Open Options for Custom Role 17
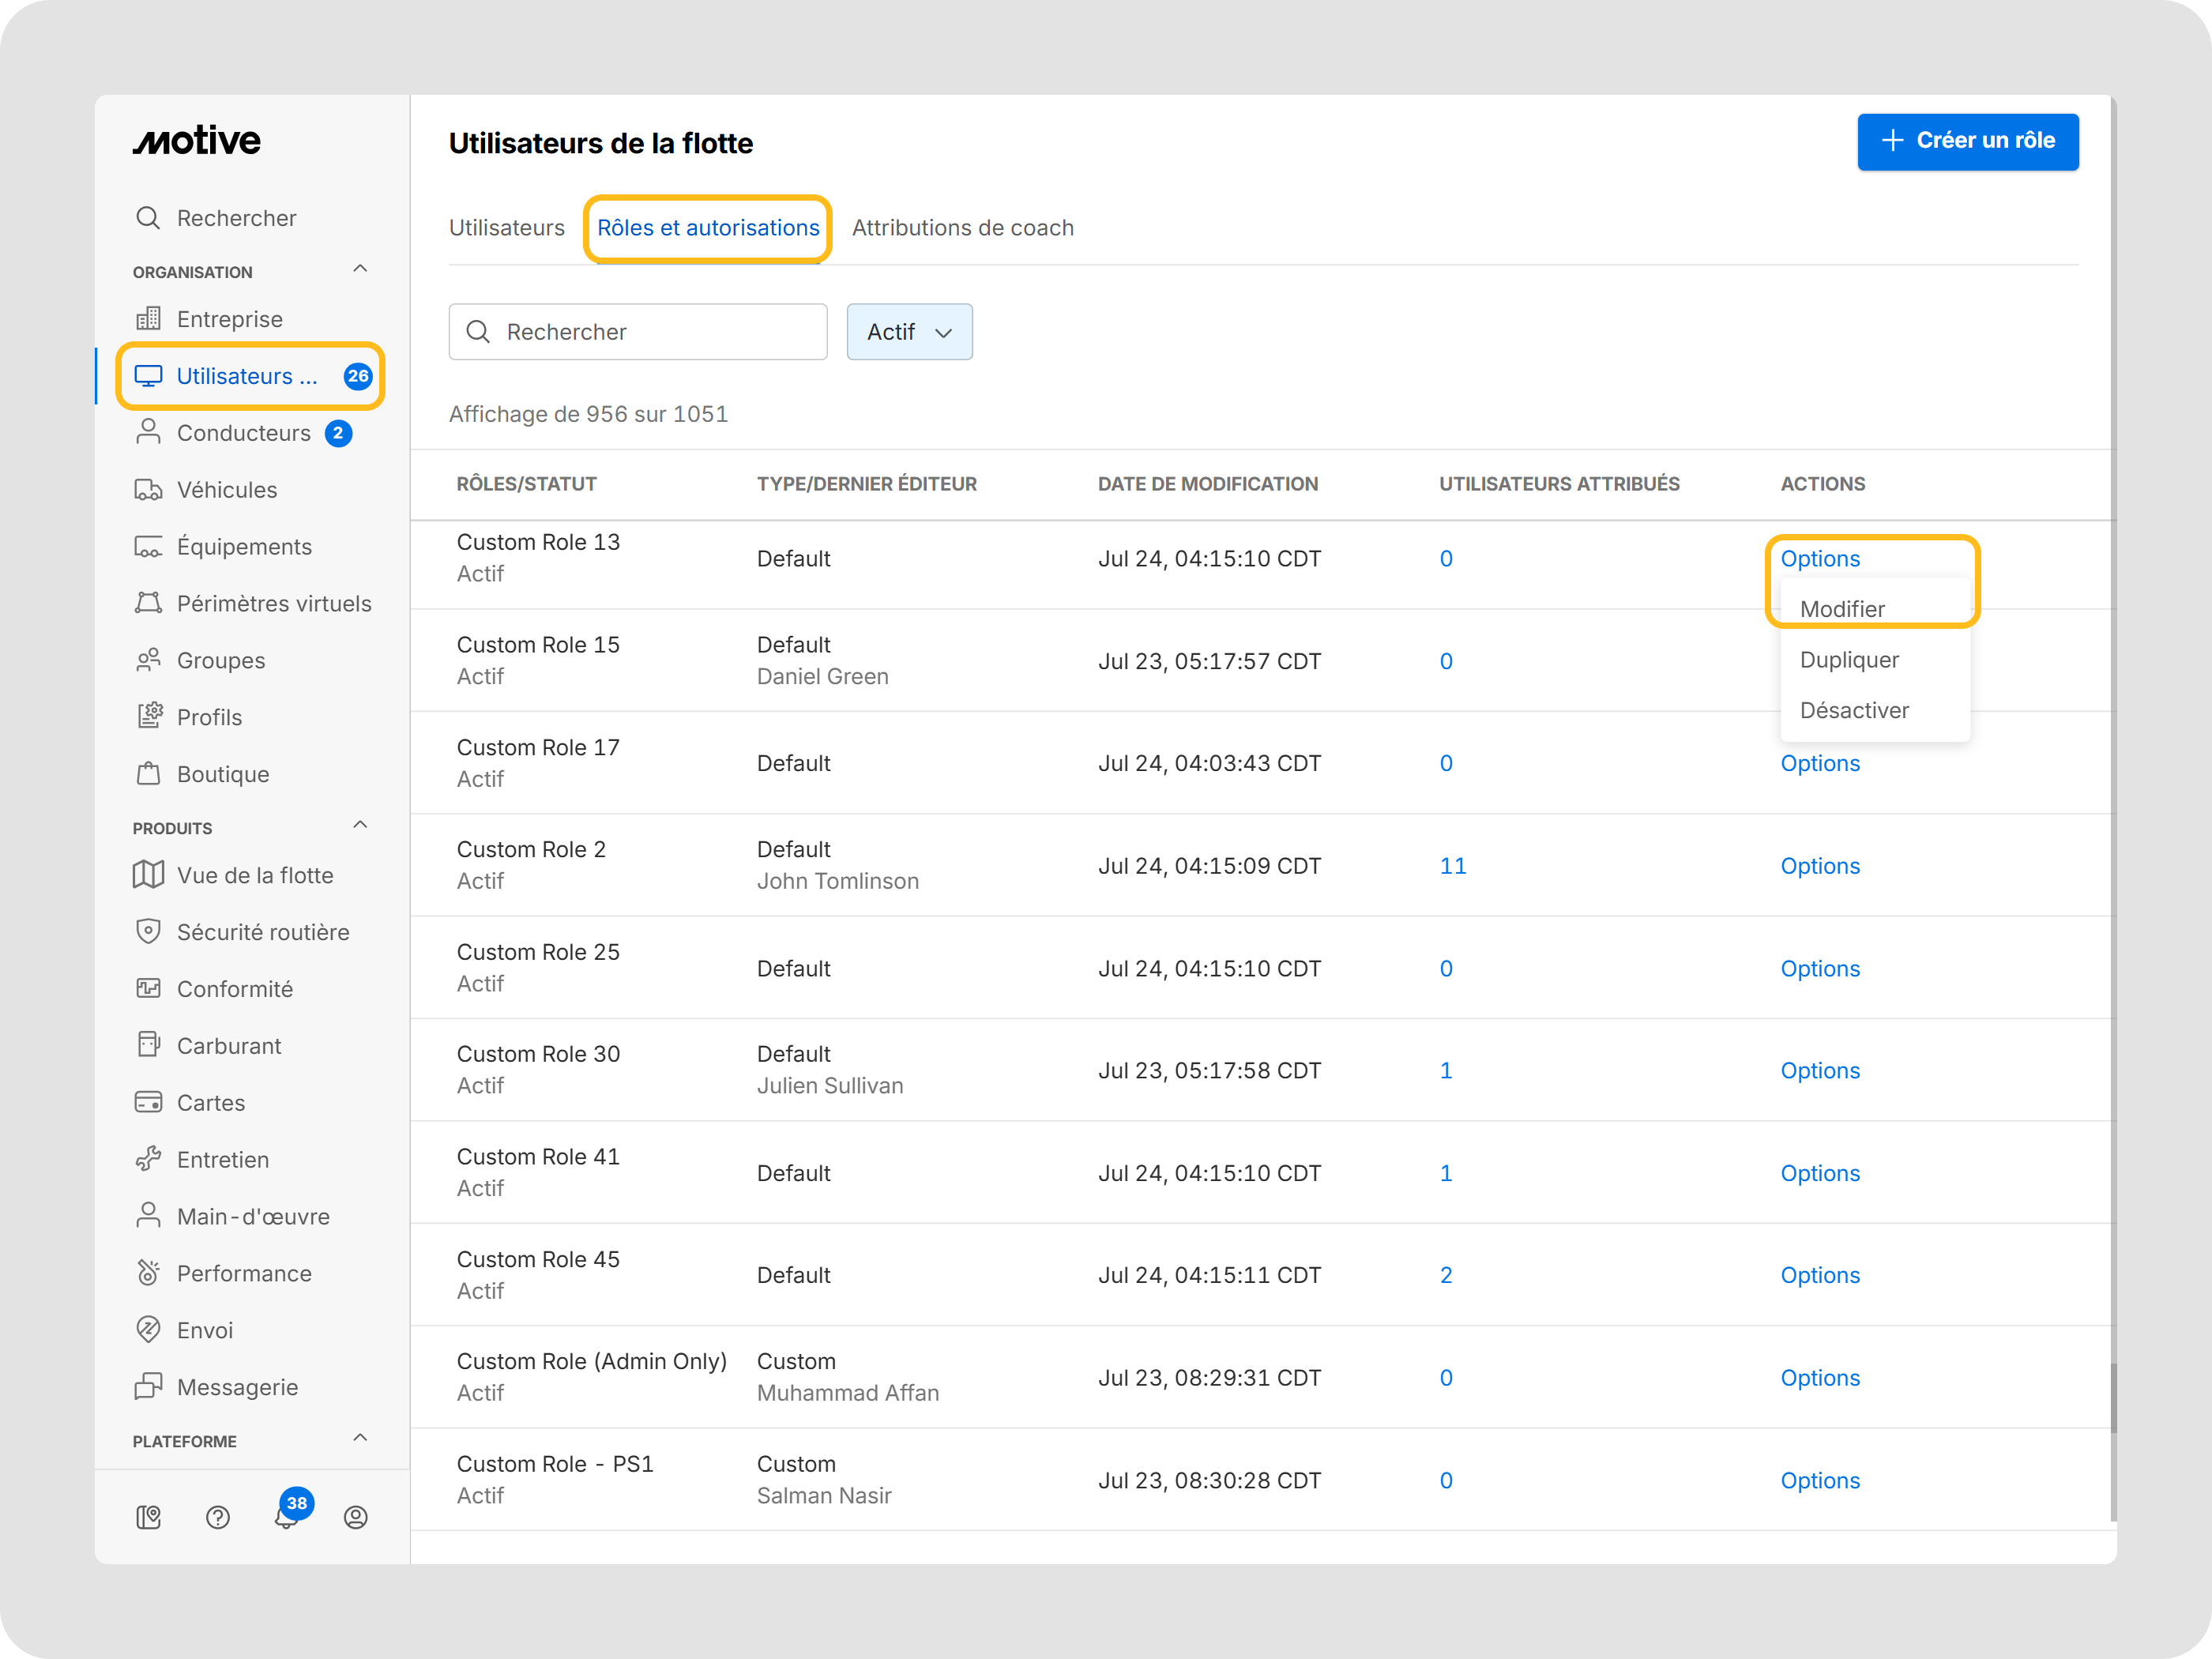Image resolution: width=2212 pixels, height=1659 pixels. coord(1820,763)
